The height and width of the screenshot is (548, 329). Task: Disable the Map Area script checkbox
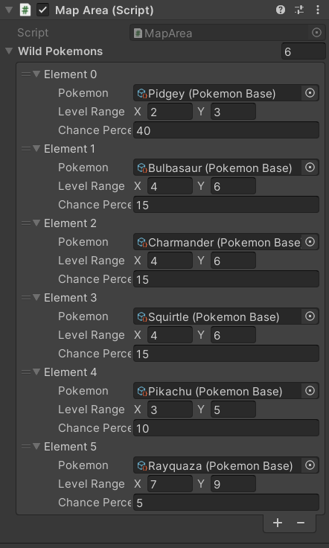click(x=43, y=10)
